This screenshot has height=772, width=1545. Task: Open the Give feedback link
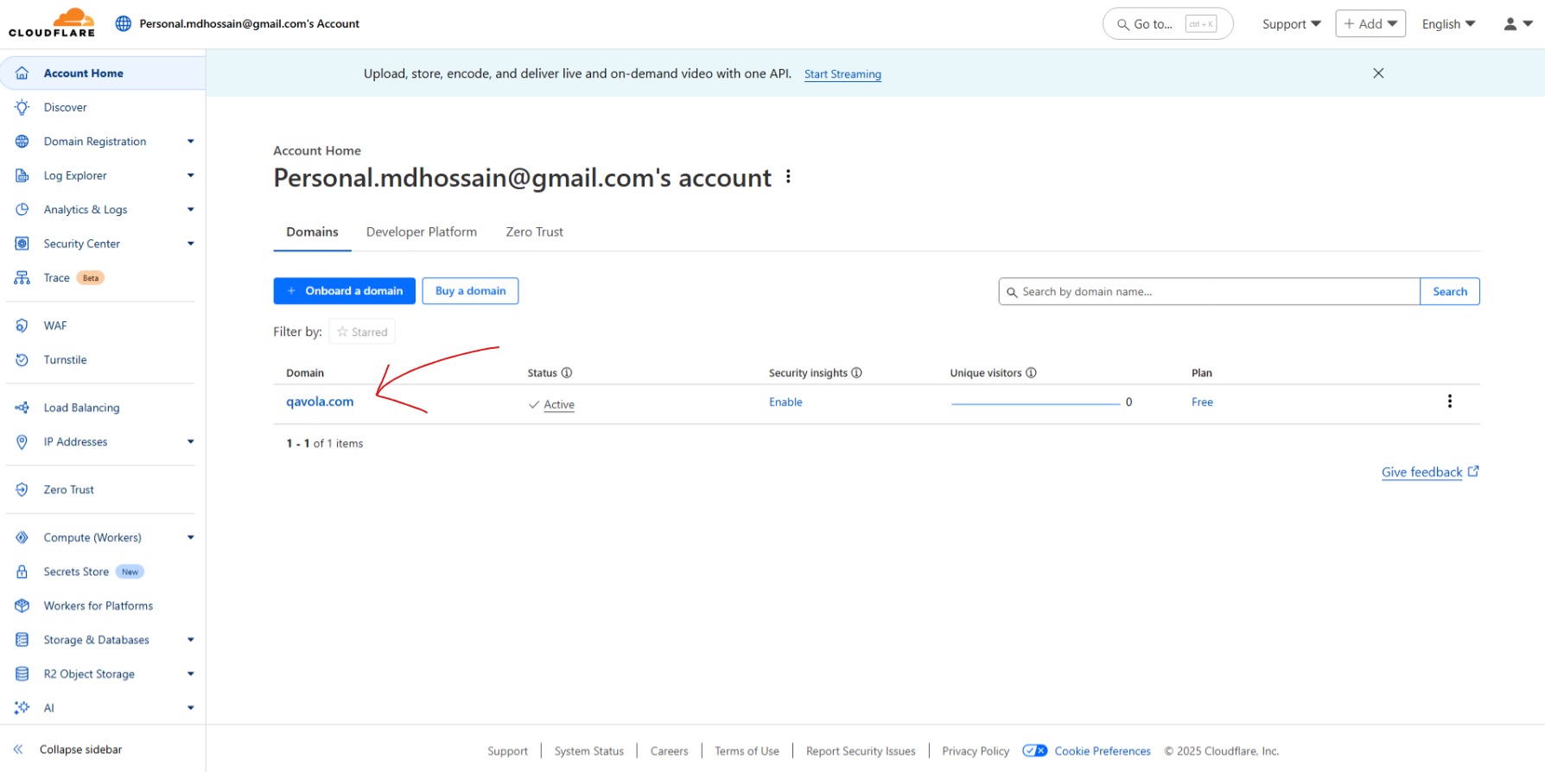[1430, 472]
